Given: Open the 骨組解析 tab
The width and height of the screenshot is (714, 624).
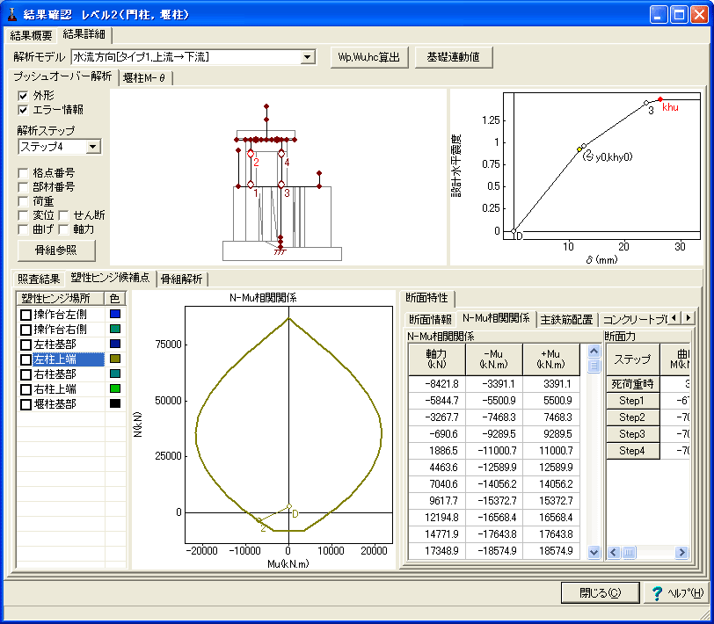Looking at the screenshot, I should (182, 279).
